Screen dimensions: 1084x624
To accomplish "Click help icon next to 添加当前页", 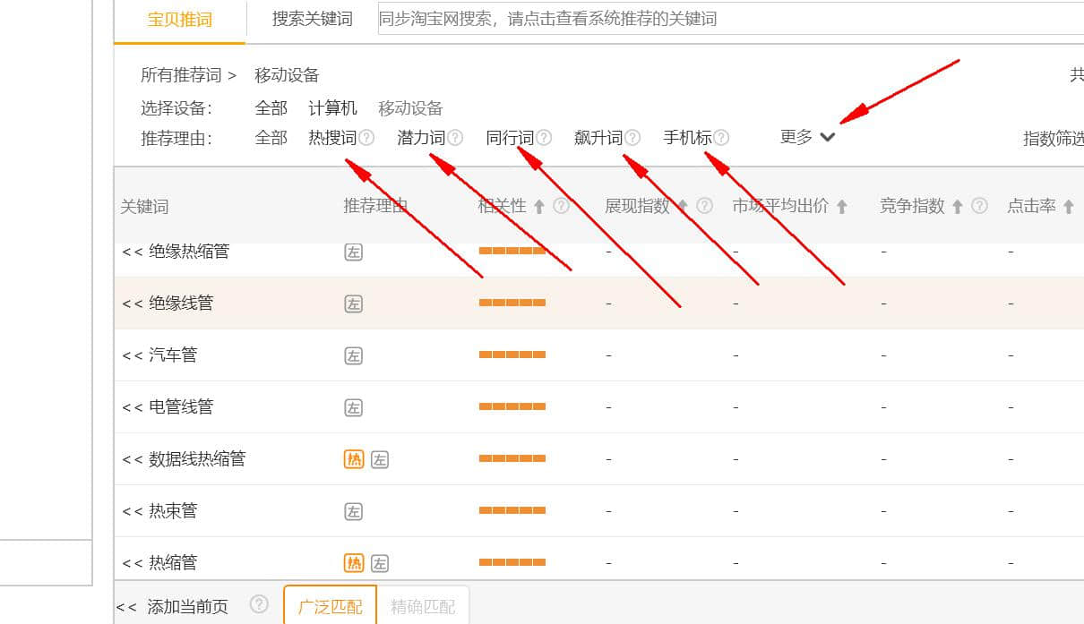I will (259, 604).
